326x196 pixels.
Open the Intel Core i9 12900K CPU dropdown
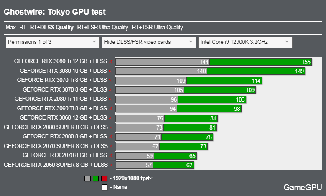[x=245, y=42]
